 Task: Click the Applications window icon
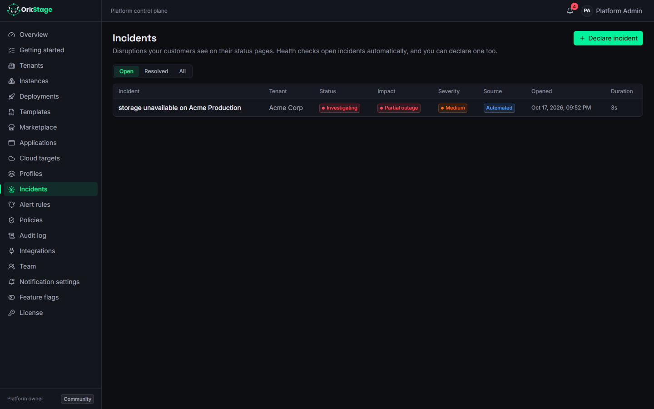(x=12, y=143)
